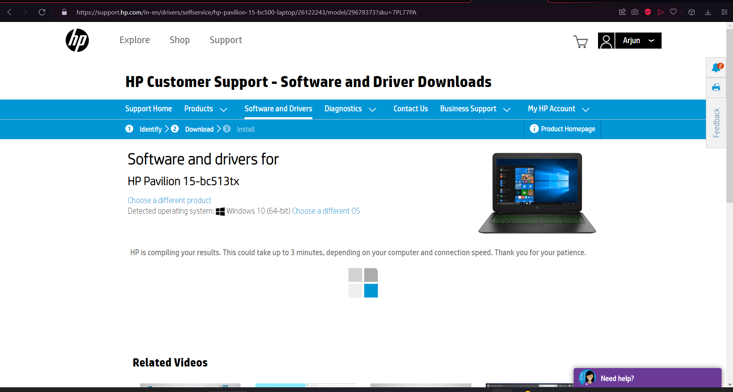Take a snapshot with the camera icon
Viewport: 733px width, 392px height.
click(x=635, y=12)
